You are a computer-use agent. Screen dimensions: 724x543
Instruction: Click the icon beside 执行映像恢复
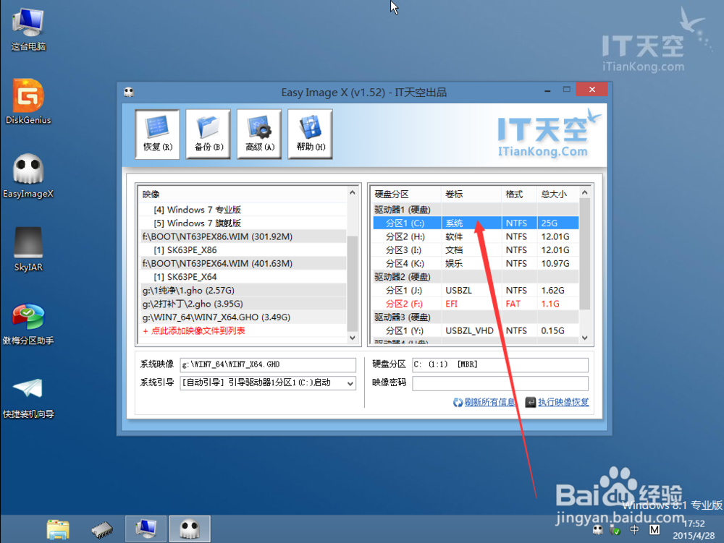tap(531, 403)
